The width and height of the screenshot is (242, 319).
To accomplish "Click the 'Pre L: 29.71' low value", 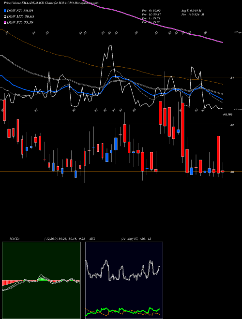I will coord(152,18).
